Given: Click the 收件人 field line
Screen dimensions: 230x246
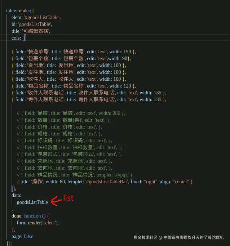Looking at the screenshot, I should coord(69,79).
